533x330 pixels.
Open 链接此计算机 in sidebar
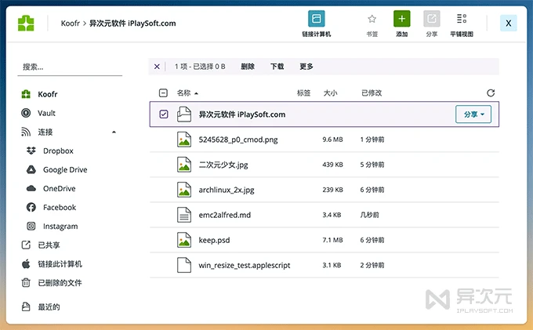60,263
